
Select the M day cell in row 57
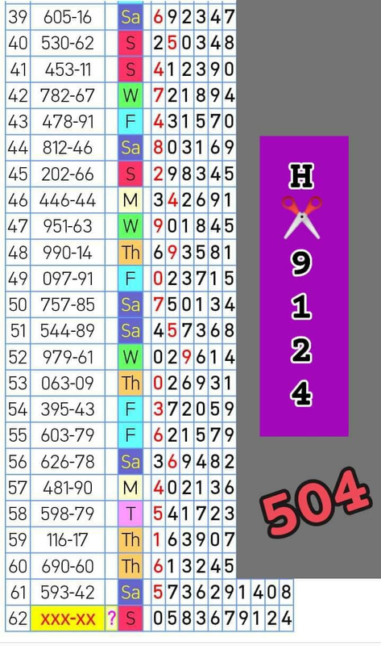click(130, 488)
